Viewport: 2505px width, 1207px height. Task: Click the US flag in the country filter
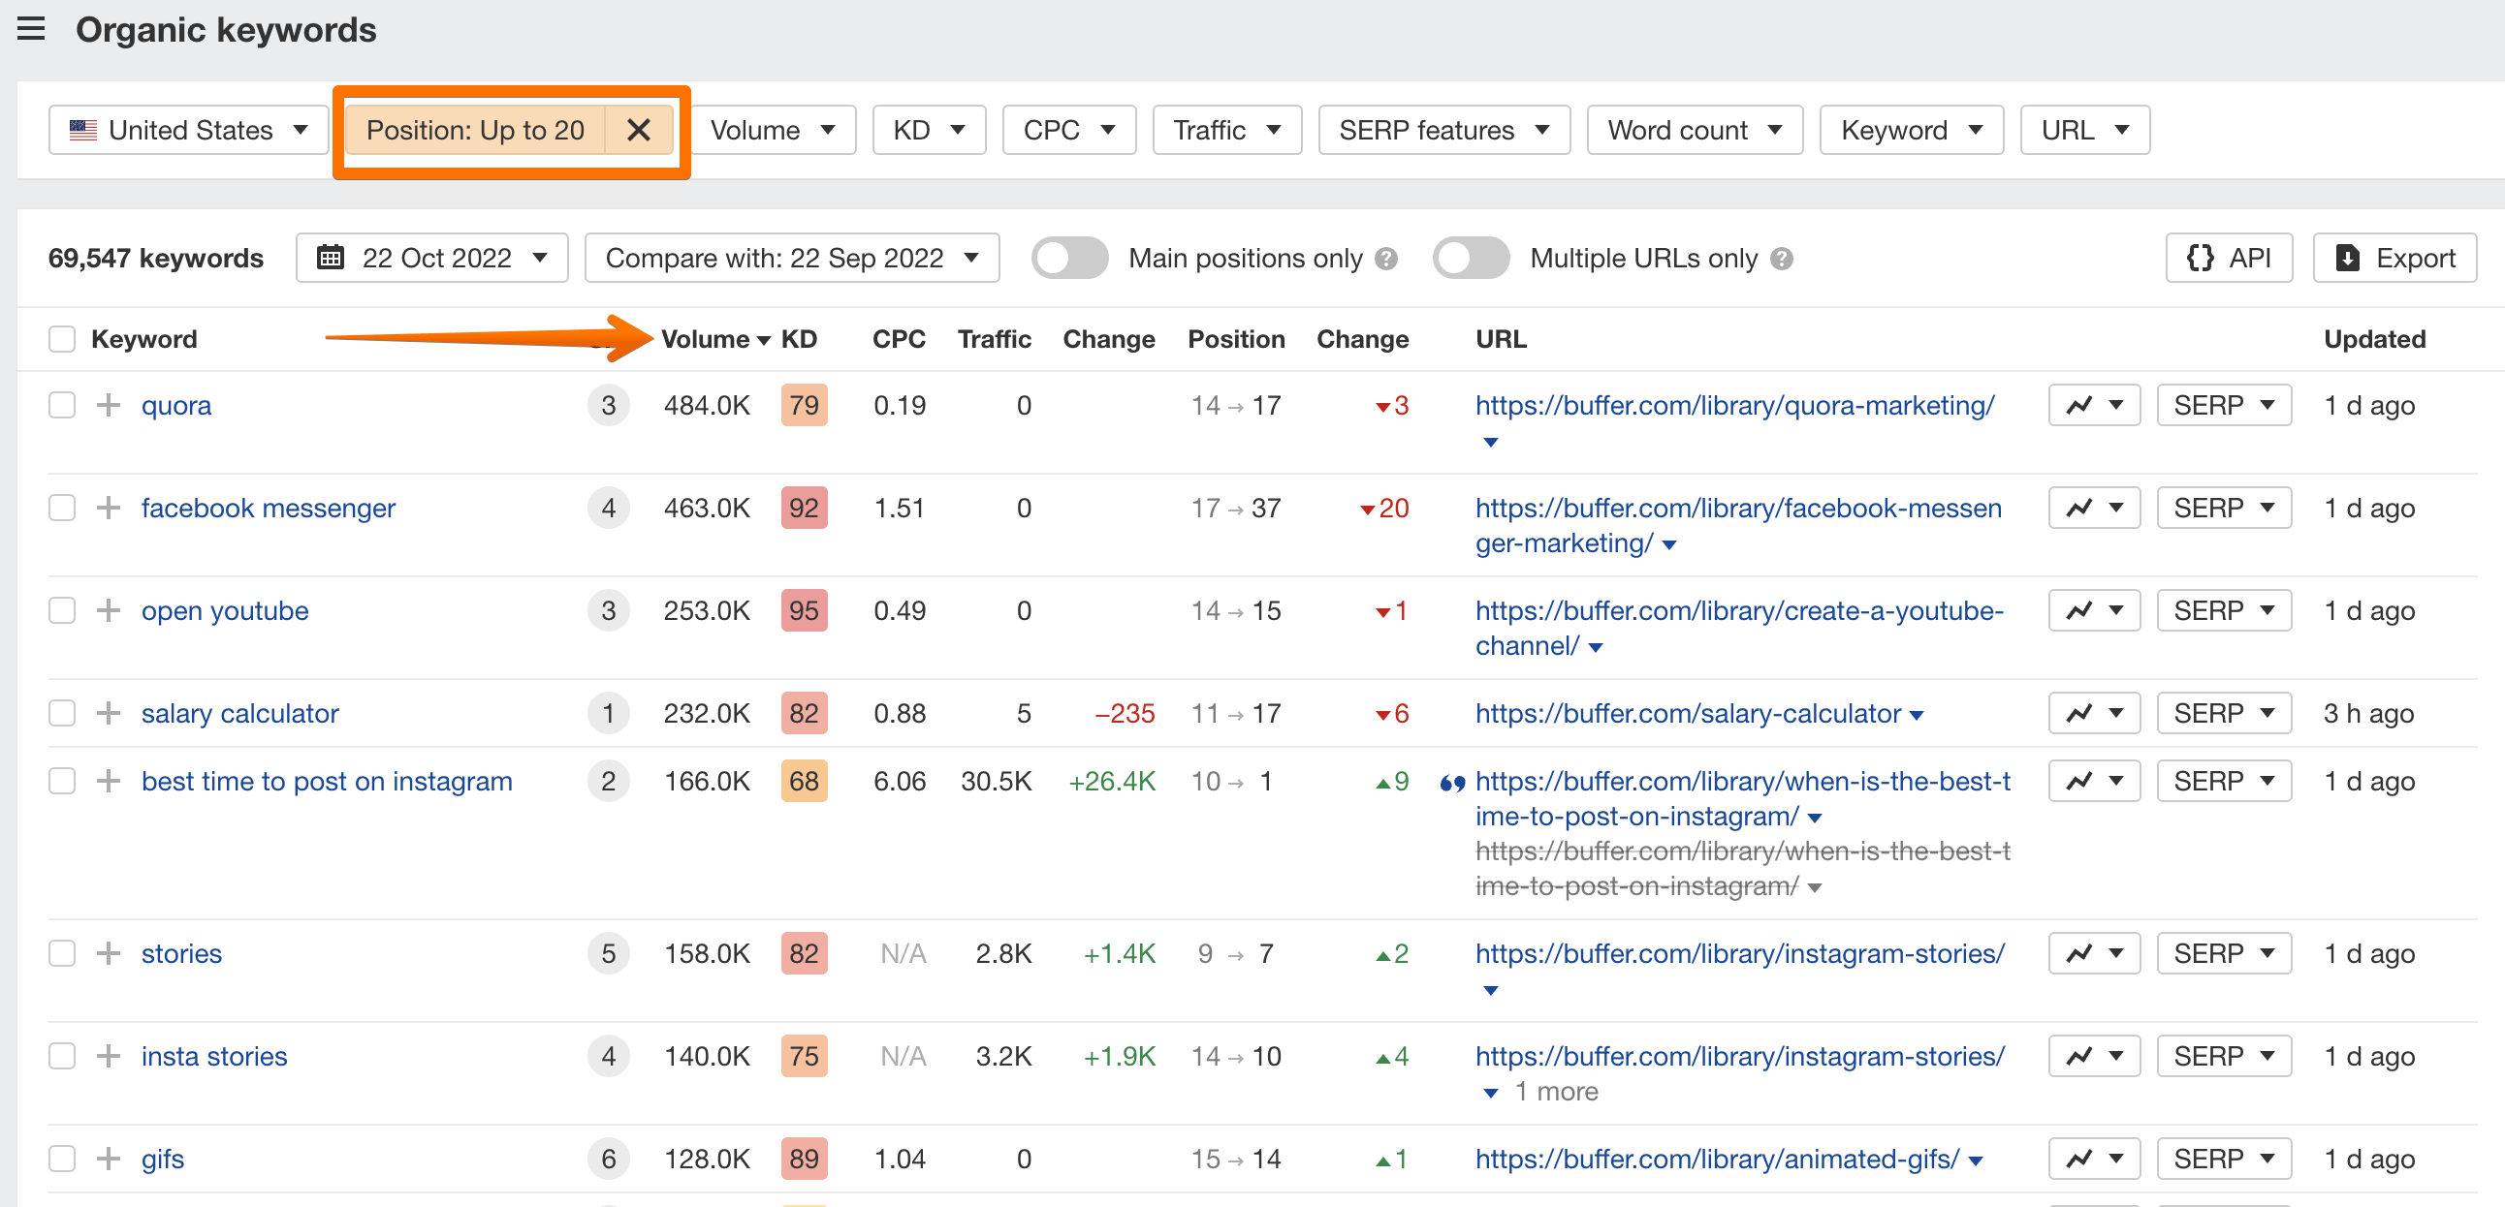point(82,129)
